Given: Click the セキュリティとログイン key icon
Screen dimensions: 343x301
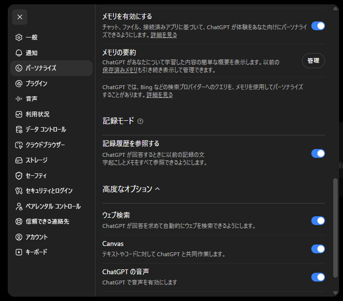Looking at the screenshot, I should coord(19,191).
